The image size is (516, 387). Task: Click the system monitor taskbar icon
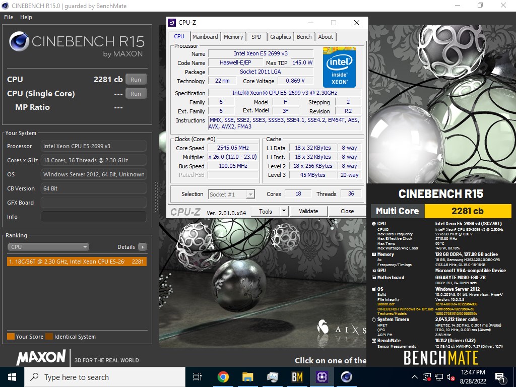point(272,377)
